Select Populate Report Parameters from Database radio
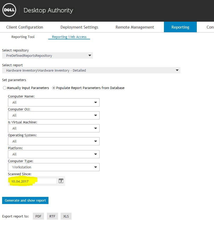 54,88
